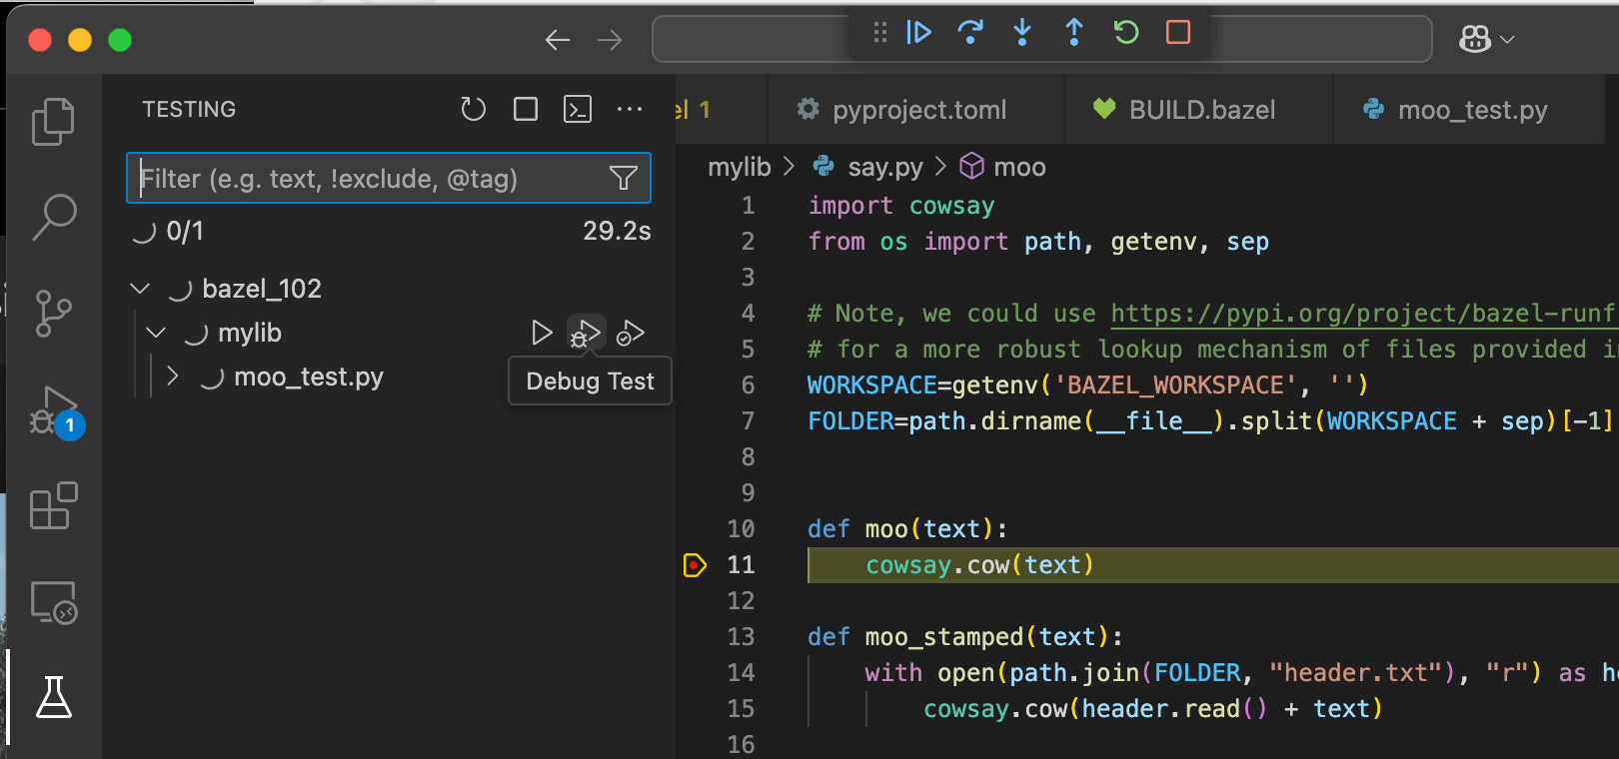Screen dimensions: 1619x759
Task: Click the debug Step Out button
Action: [x=1074, y=33]
